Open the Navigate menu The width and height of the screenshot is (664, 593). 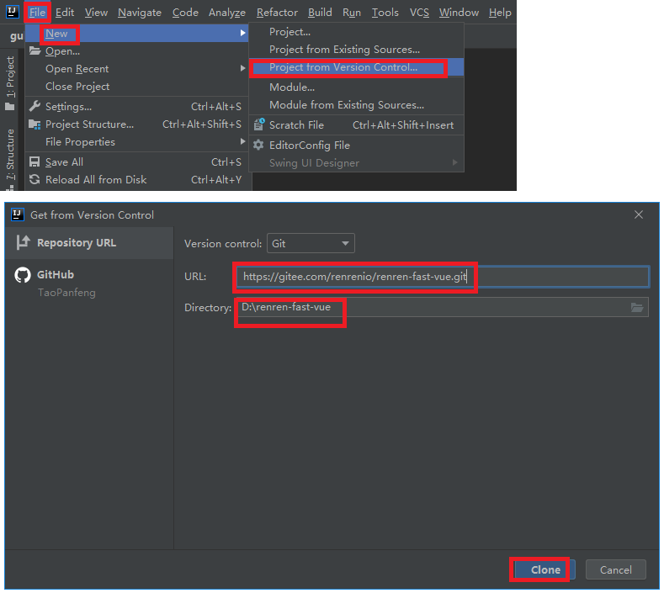[140, 13]
